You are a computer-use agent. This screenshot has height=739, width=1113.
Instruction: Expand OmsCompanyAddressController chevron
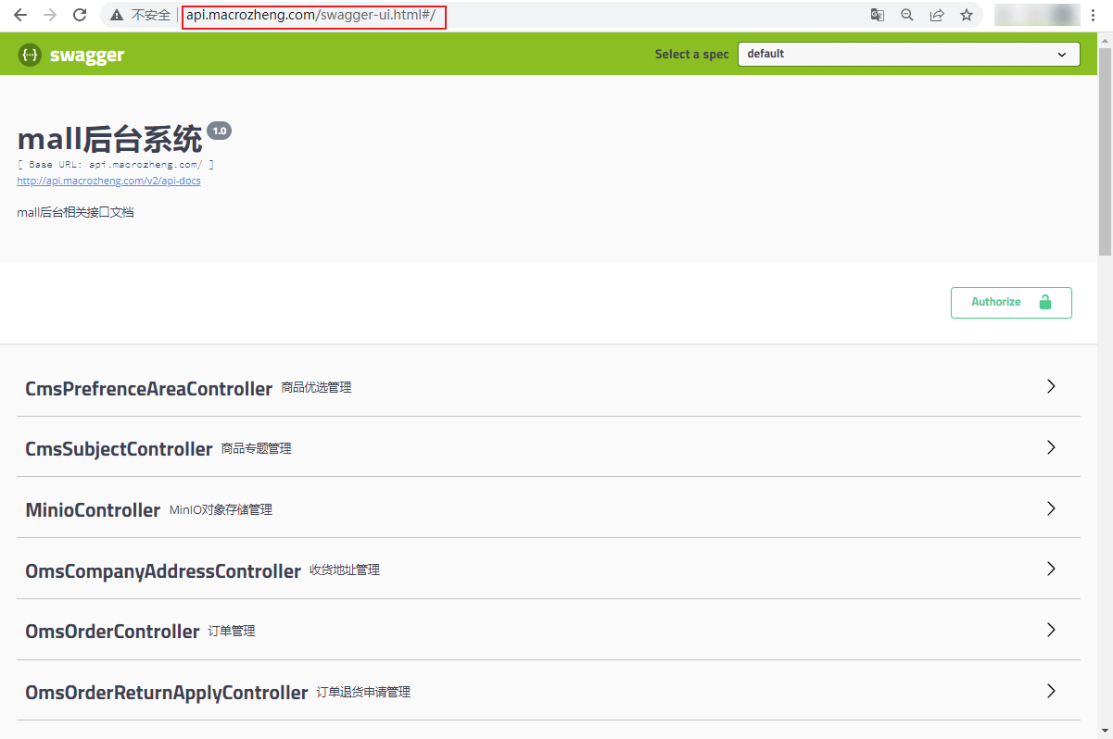[1051, 569]
